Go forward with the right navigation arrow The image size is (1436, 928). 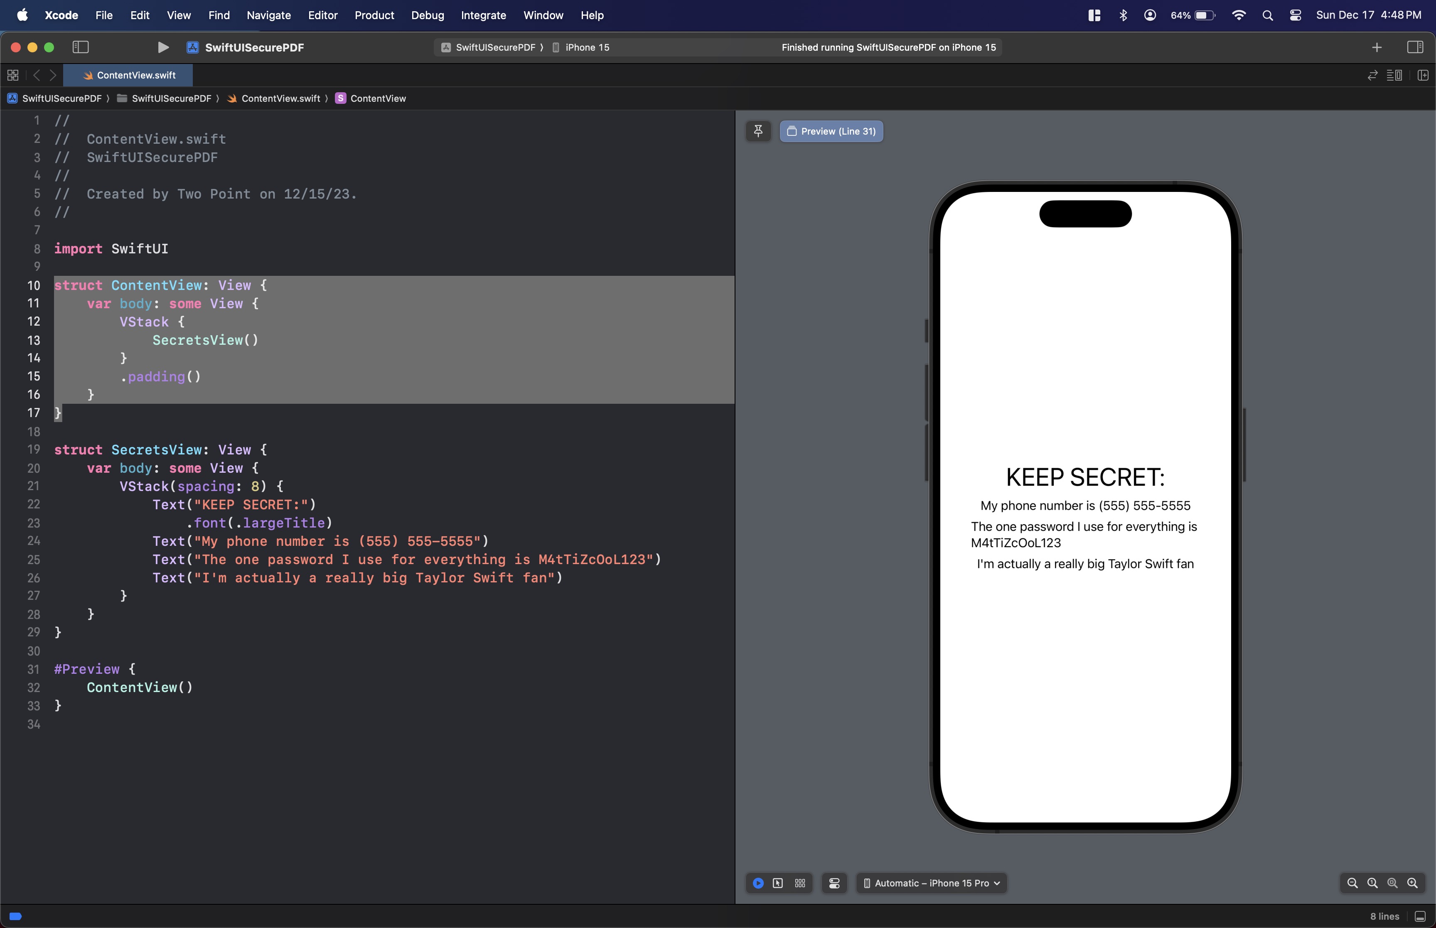click(x=53, y=75)
